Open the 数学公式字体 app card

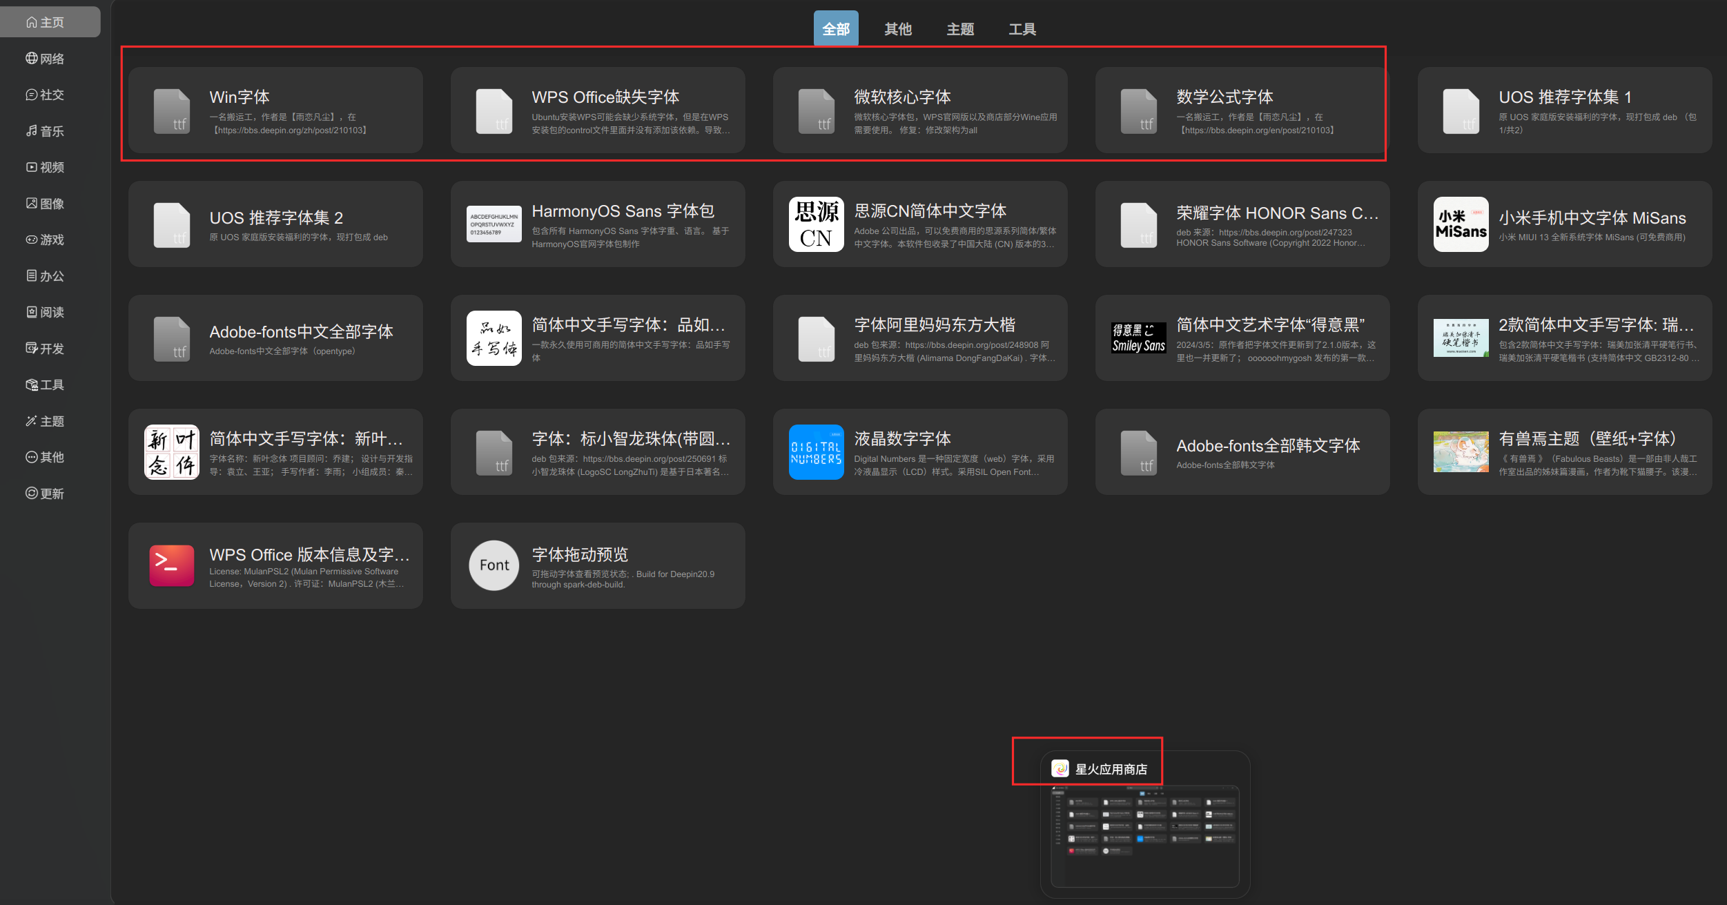point(1242,110)
